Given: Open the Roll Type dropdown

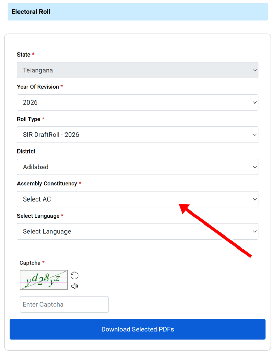Looking at the screenshot, I should click(138, 135).
